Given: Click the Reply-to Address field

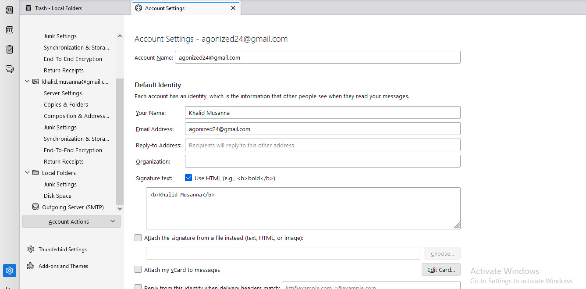Looking at the screenshot, I should (323, 145).
